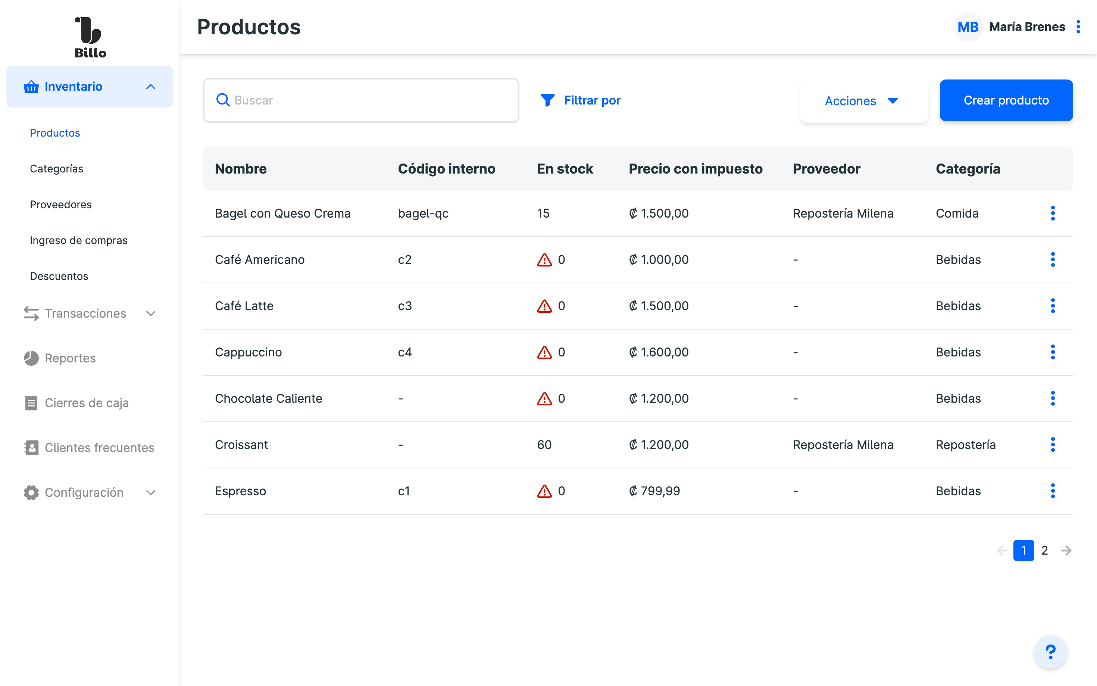This screenshot has height=686, width=1097.
Task: Open the Reportes section
Action: pos(70,358)
